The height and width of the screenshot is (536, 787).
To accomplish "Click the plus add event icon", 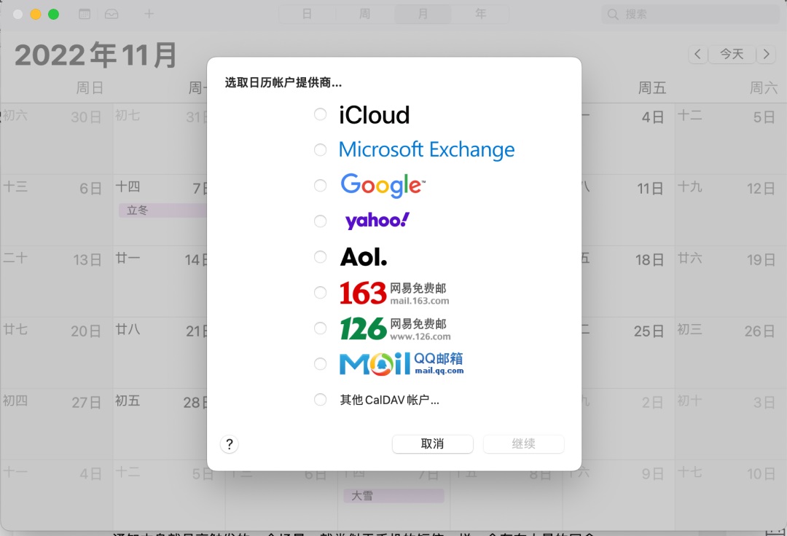I will coord(149,14).
